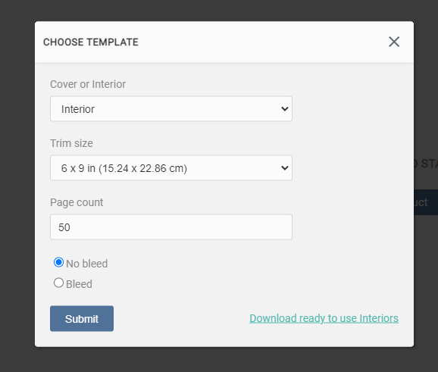This screenshot has height=372, width=438.
Task: Click the "No bleed" label text
Action: pos(87,264)
